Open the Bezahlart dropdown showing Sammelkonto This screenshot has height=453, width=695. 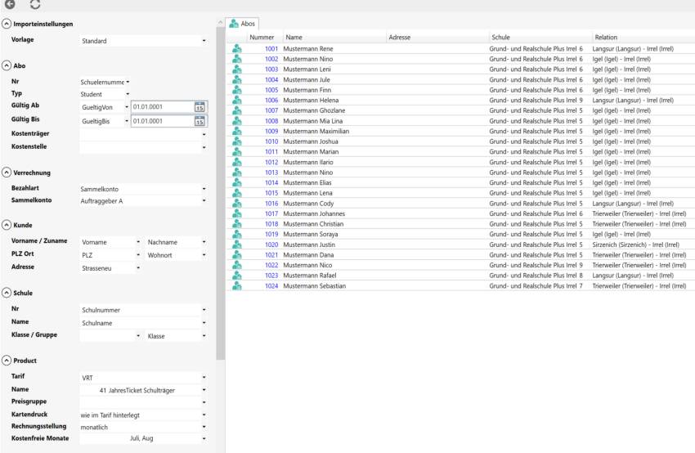coord(143,189)
